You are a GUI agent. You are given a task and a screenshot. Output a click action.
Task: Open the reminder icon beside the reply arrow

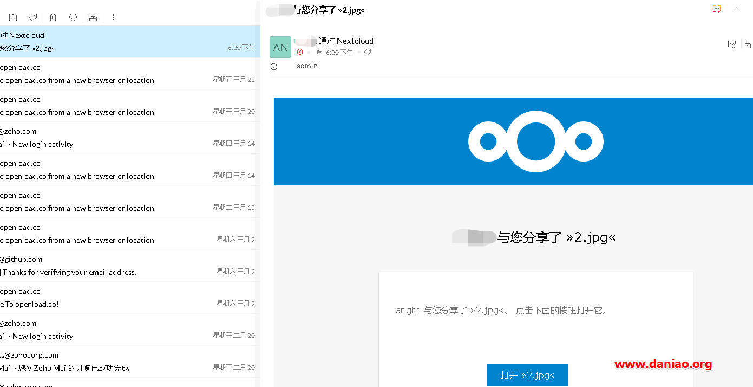click(x=732, y=44)
